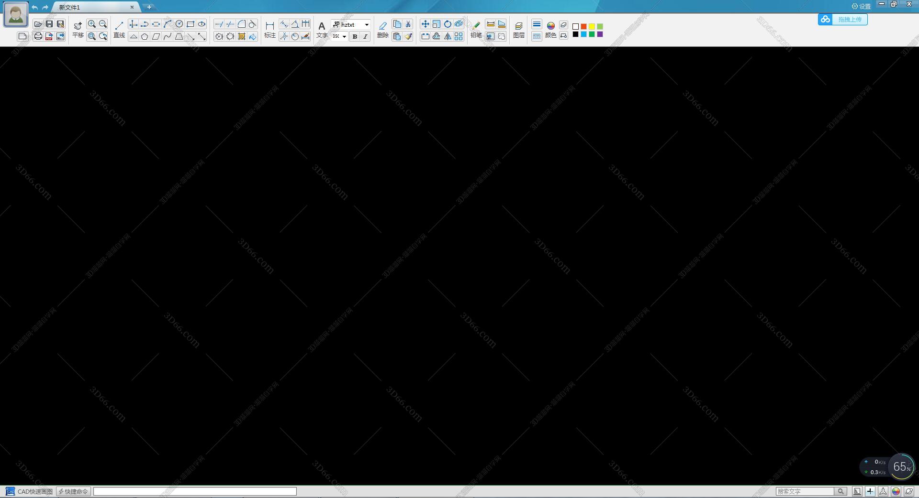Open the 颜色 color picker
The width and height of the screenshot is (919, 498).
[551, 29]
